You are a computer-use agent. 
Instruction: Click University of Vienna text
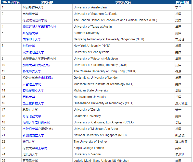click(87, 154)
